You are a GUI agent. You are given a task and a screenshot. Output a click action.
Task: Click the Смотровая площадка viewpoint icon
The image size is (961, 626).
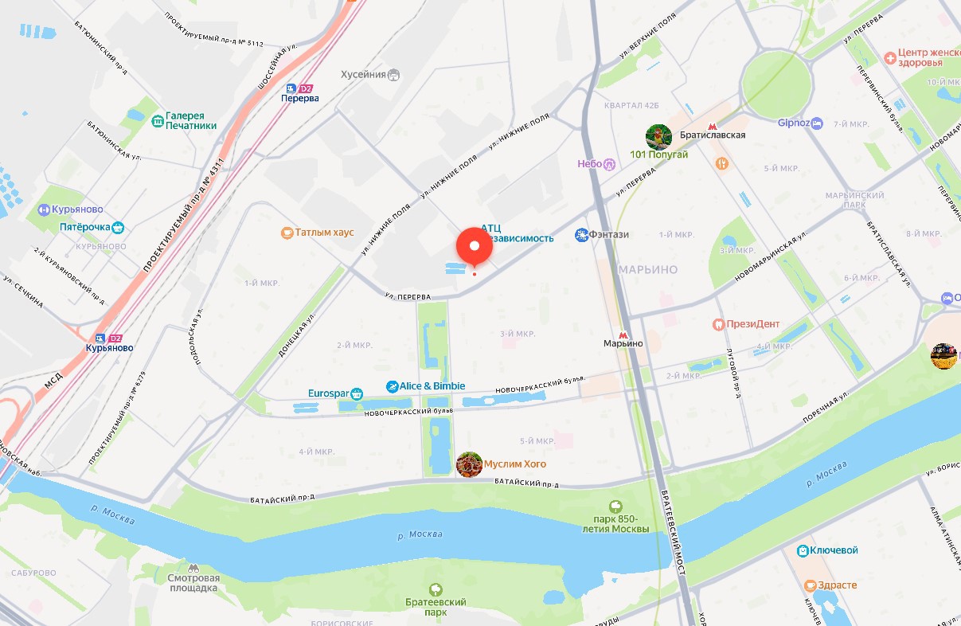point(193,568)
